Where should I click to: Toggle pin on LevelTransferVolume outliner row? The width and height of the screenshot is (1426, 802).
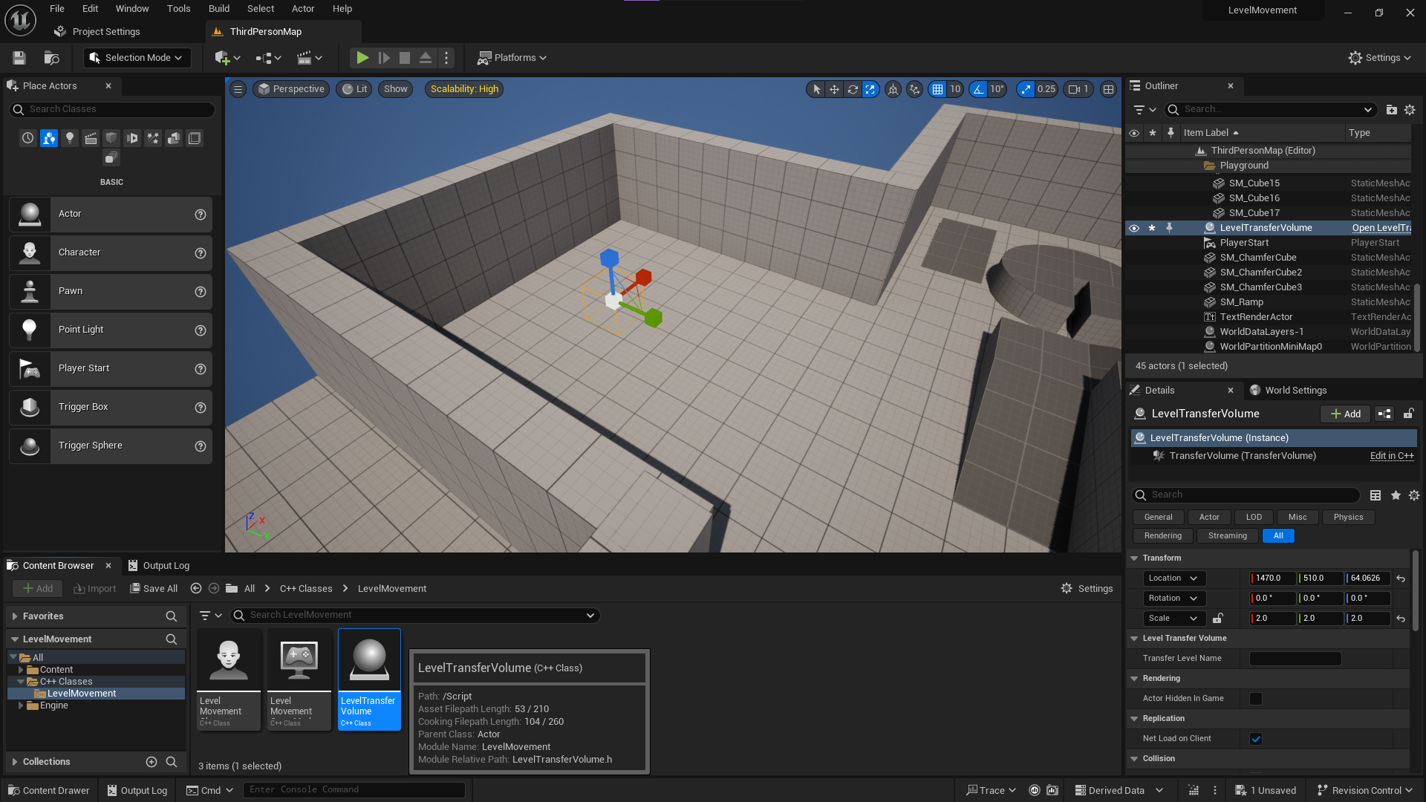coord(1170,228)
